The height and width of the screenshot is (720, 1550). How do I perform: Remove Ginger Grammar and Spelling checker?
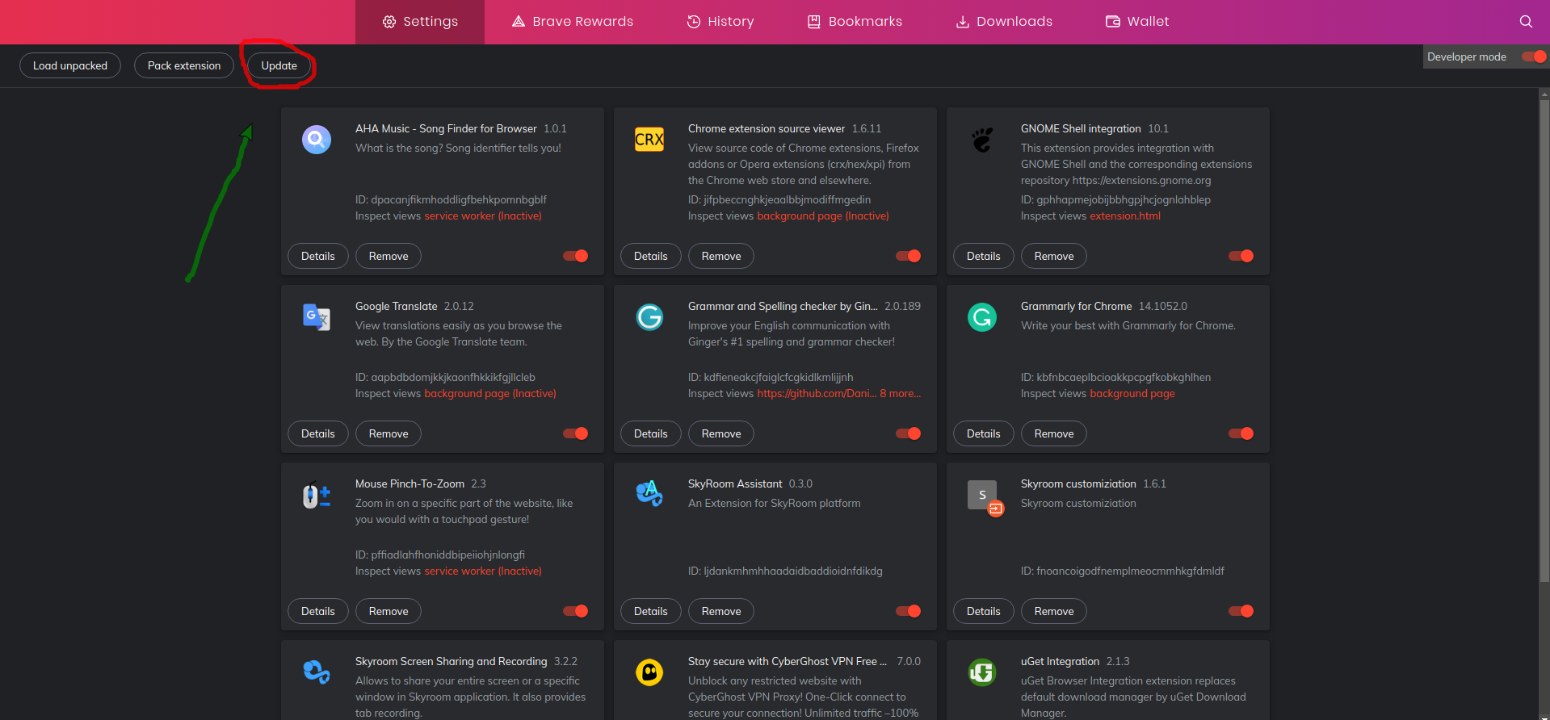tap(721, 433)
